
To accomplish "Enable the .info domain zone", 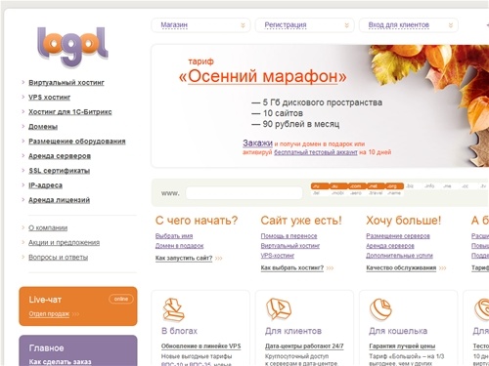I will 429,186.
